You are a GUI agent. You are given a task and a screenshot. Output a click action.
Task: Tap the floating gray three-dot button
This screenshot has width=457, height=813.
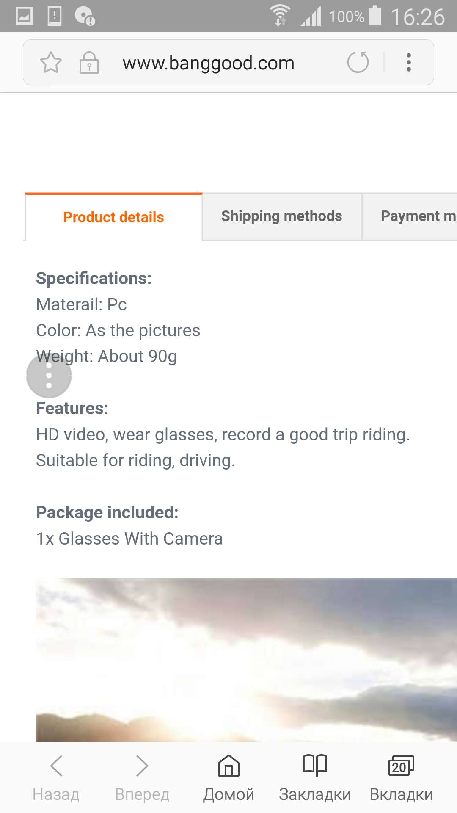click(49, 376)
